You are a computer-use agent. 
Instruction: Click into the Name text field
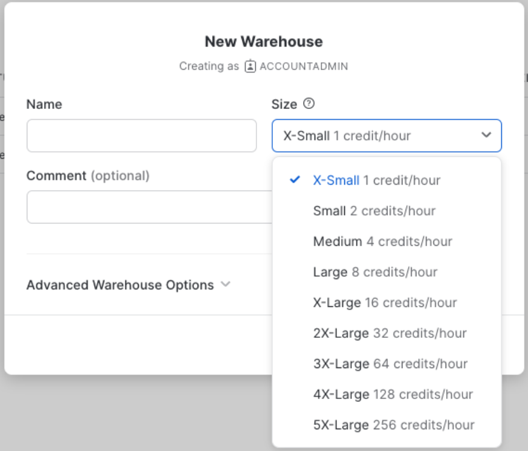(x=141, y=136)
